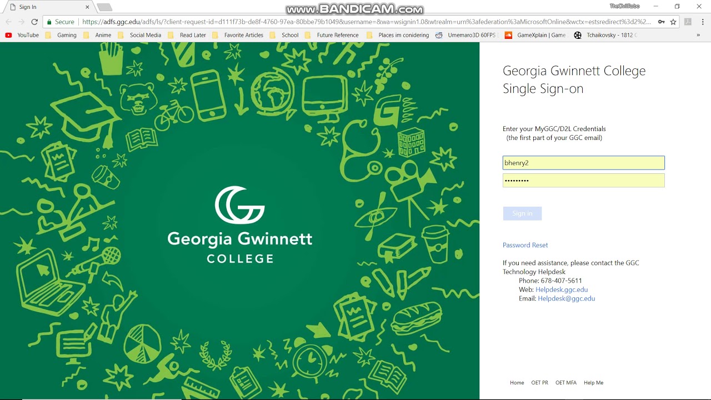The width and height of the screenshot is (711, 400).
Task: Open the Home footer link
Action: pos(517,383)
